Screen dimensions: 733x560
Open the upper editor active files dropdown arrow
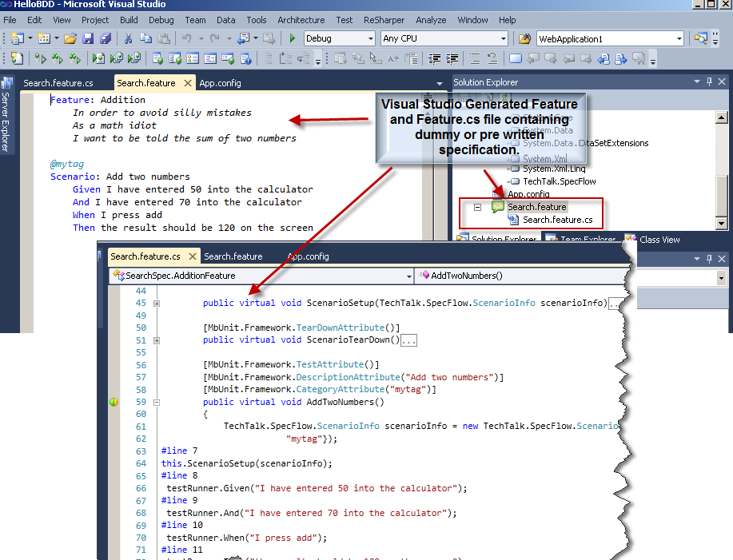(440, 84)
